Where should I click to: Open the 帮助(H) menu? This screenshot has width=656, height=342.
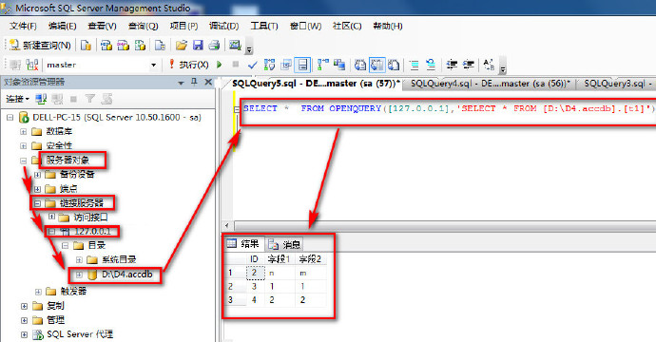388,26
